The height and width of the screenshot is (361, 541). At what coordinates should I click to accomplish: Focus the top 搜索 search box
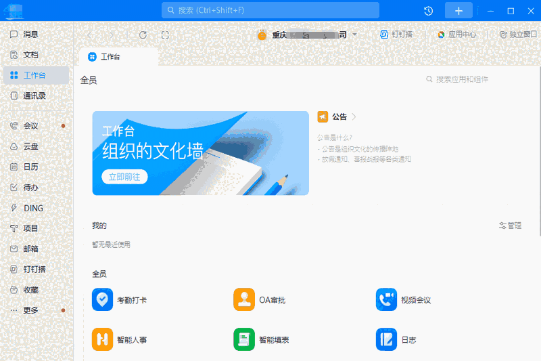[270, 10]
